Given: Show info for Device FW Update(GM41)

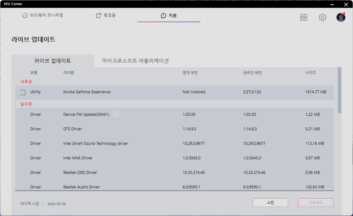Looking at the screenshot, I should 116,114.
